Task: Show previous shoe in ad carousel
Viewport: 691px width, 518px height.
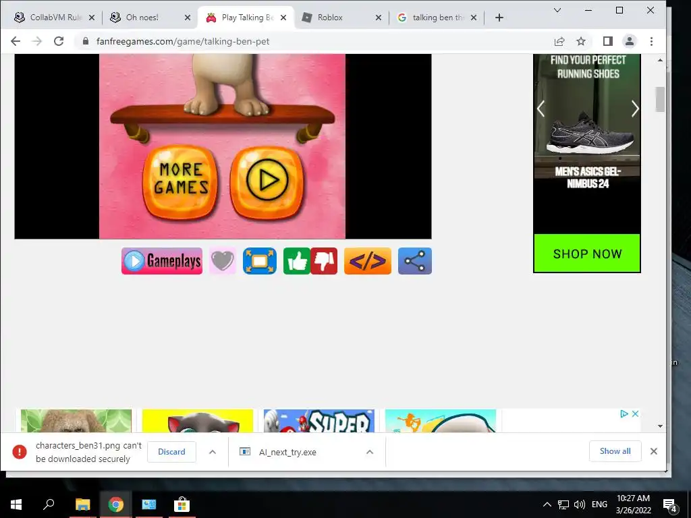Action: (x=541, y=109)
